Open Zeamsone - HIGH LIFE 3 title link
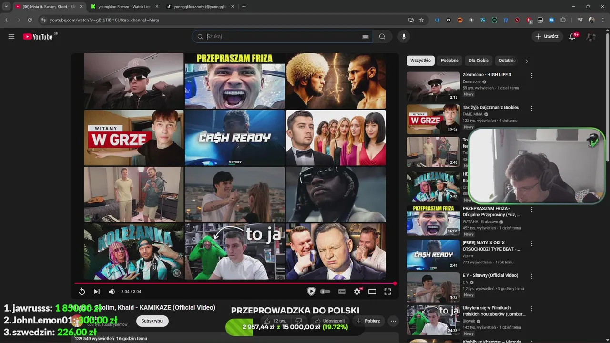 (x=487, y=75)
